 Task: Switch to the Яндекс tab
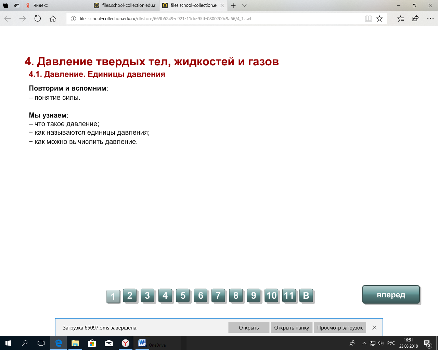tap(56, 5)
